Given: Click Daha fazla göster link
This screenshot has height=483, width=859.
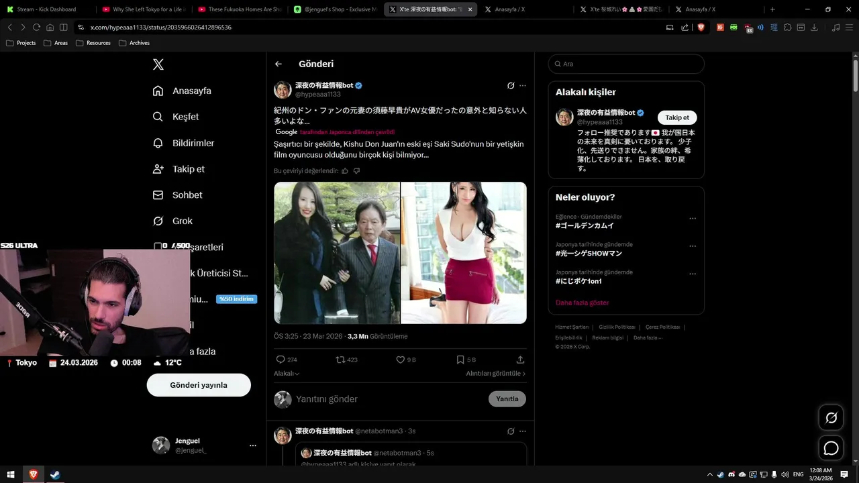Looking at the screenshot, I should [x=583, y=303].
